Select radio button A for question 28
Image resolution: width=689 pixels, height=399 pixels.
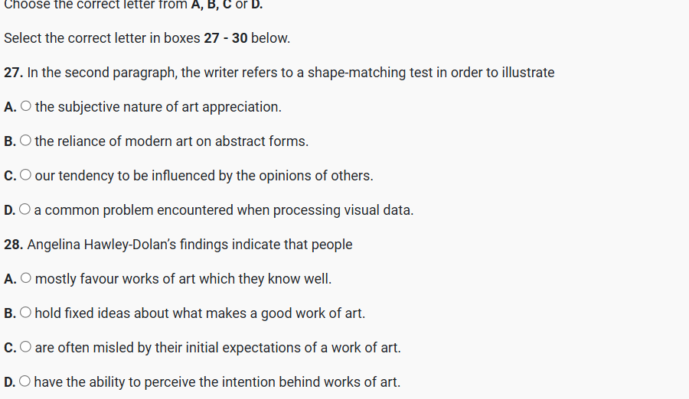coord(26,279)
